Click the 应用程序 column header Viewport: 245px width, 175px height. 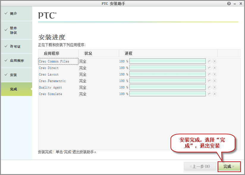click(58, 53)
